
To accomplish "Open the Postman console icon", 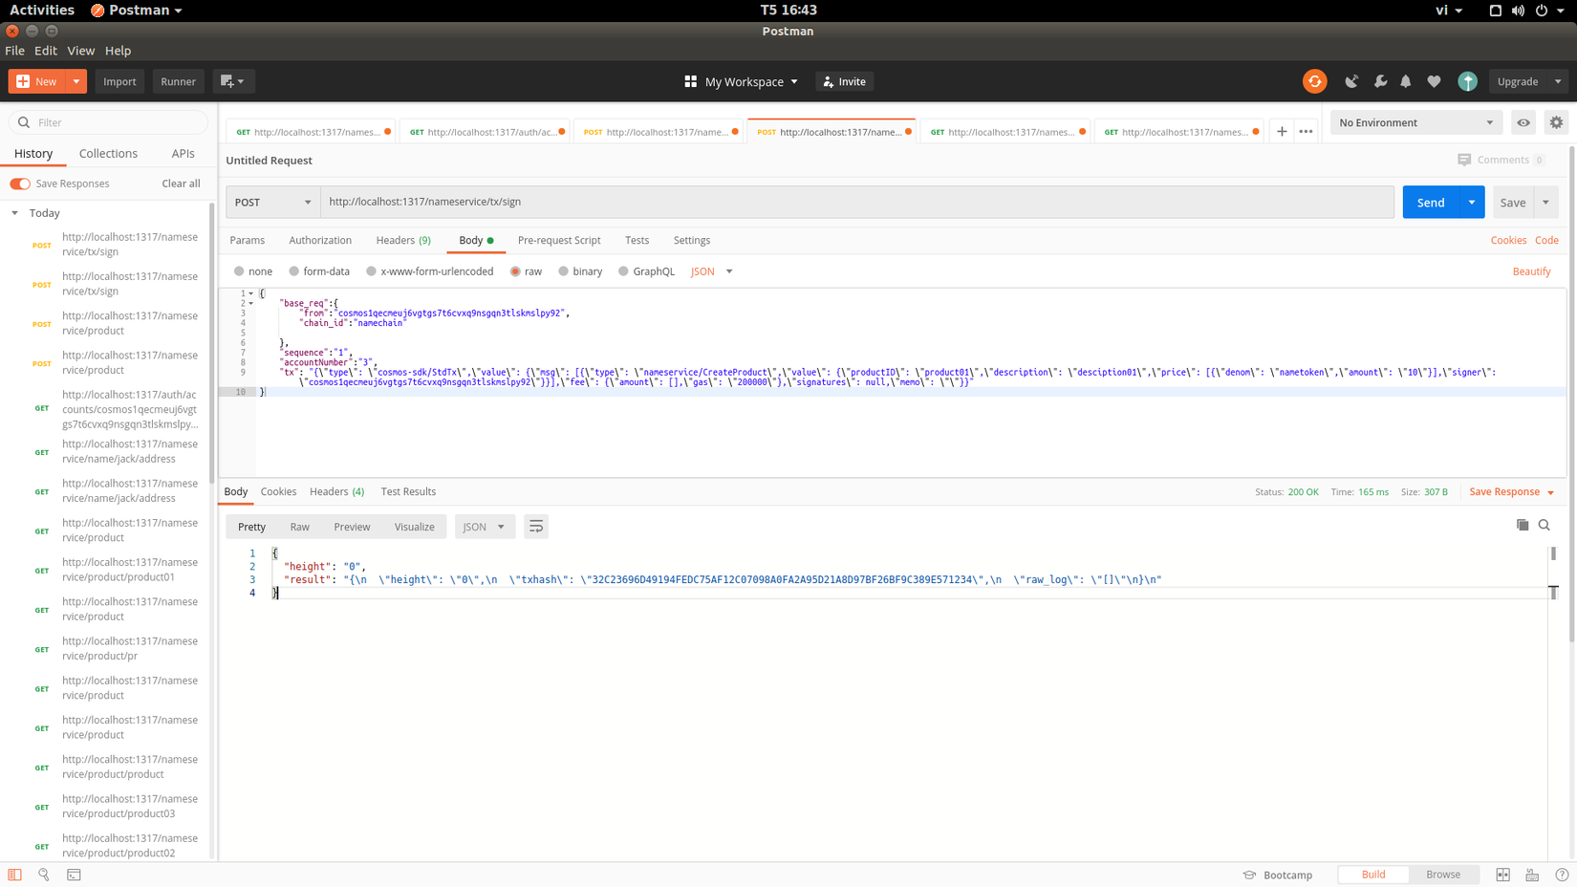I will (x=74, y=875).
